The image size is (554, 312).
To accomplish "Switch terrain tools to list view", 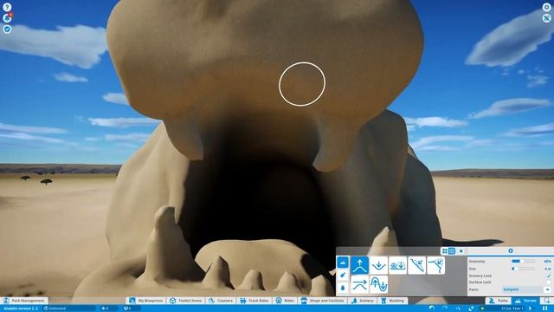I will [452, 250].
